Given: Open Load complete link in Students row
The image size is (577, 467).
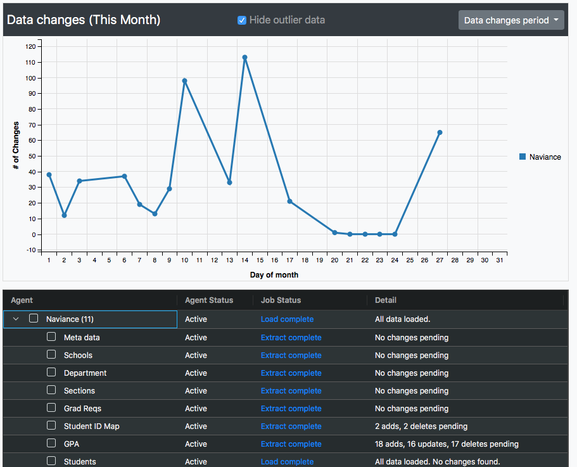Looking at the screenshot, I should point(287,461).
